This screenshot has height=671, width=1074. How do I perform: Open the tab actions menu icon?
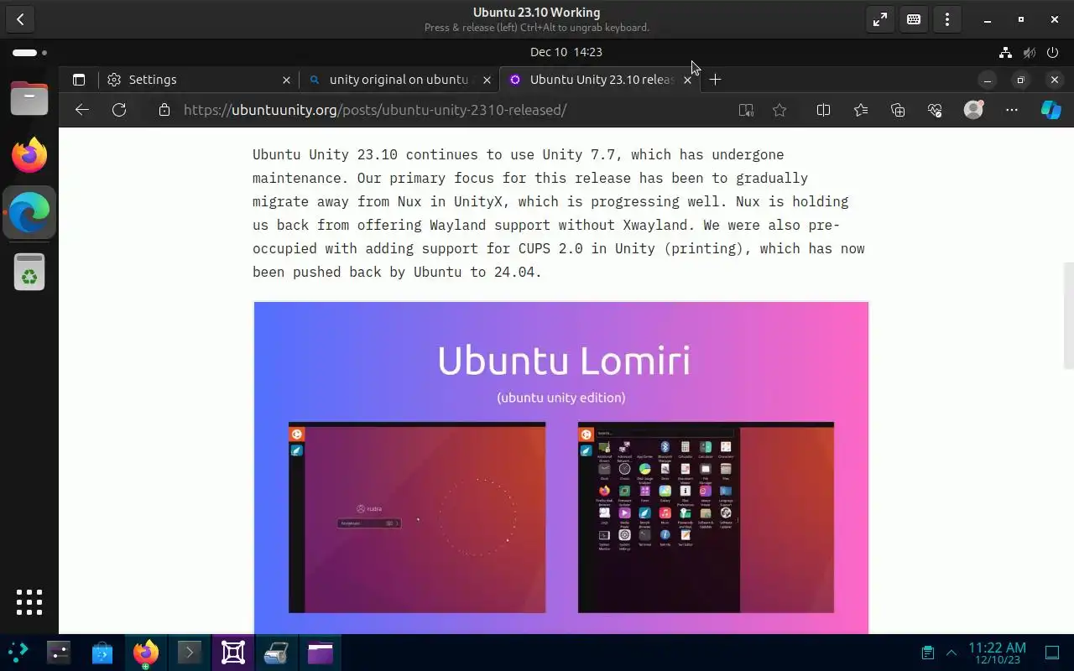pos(79,80)
